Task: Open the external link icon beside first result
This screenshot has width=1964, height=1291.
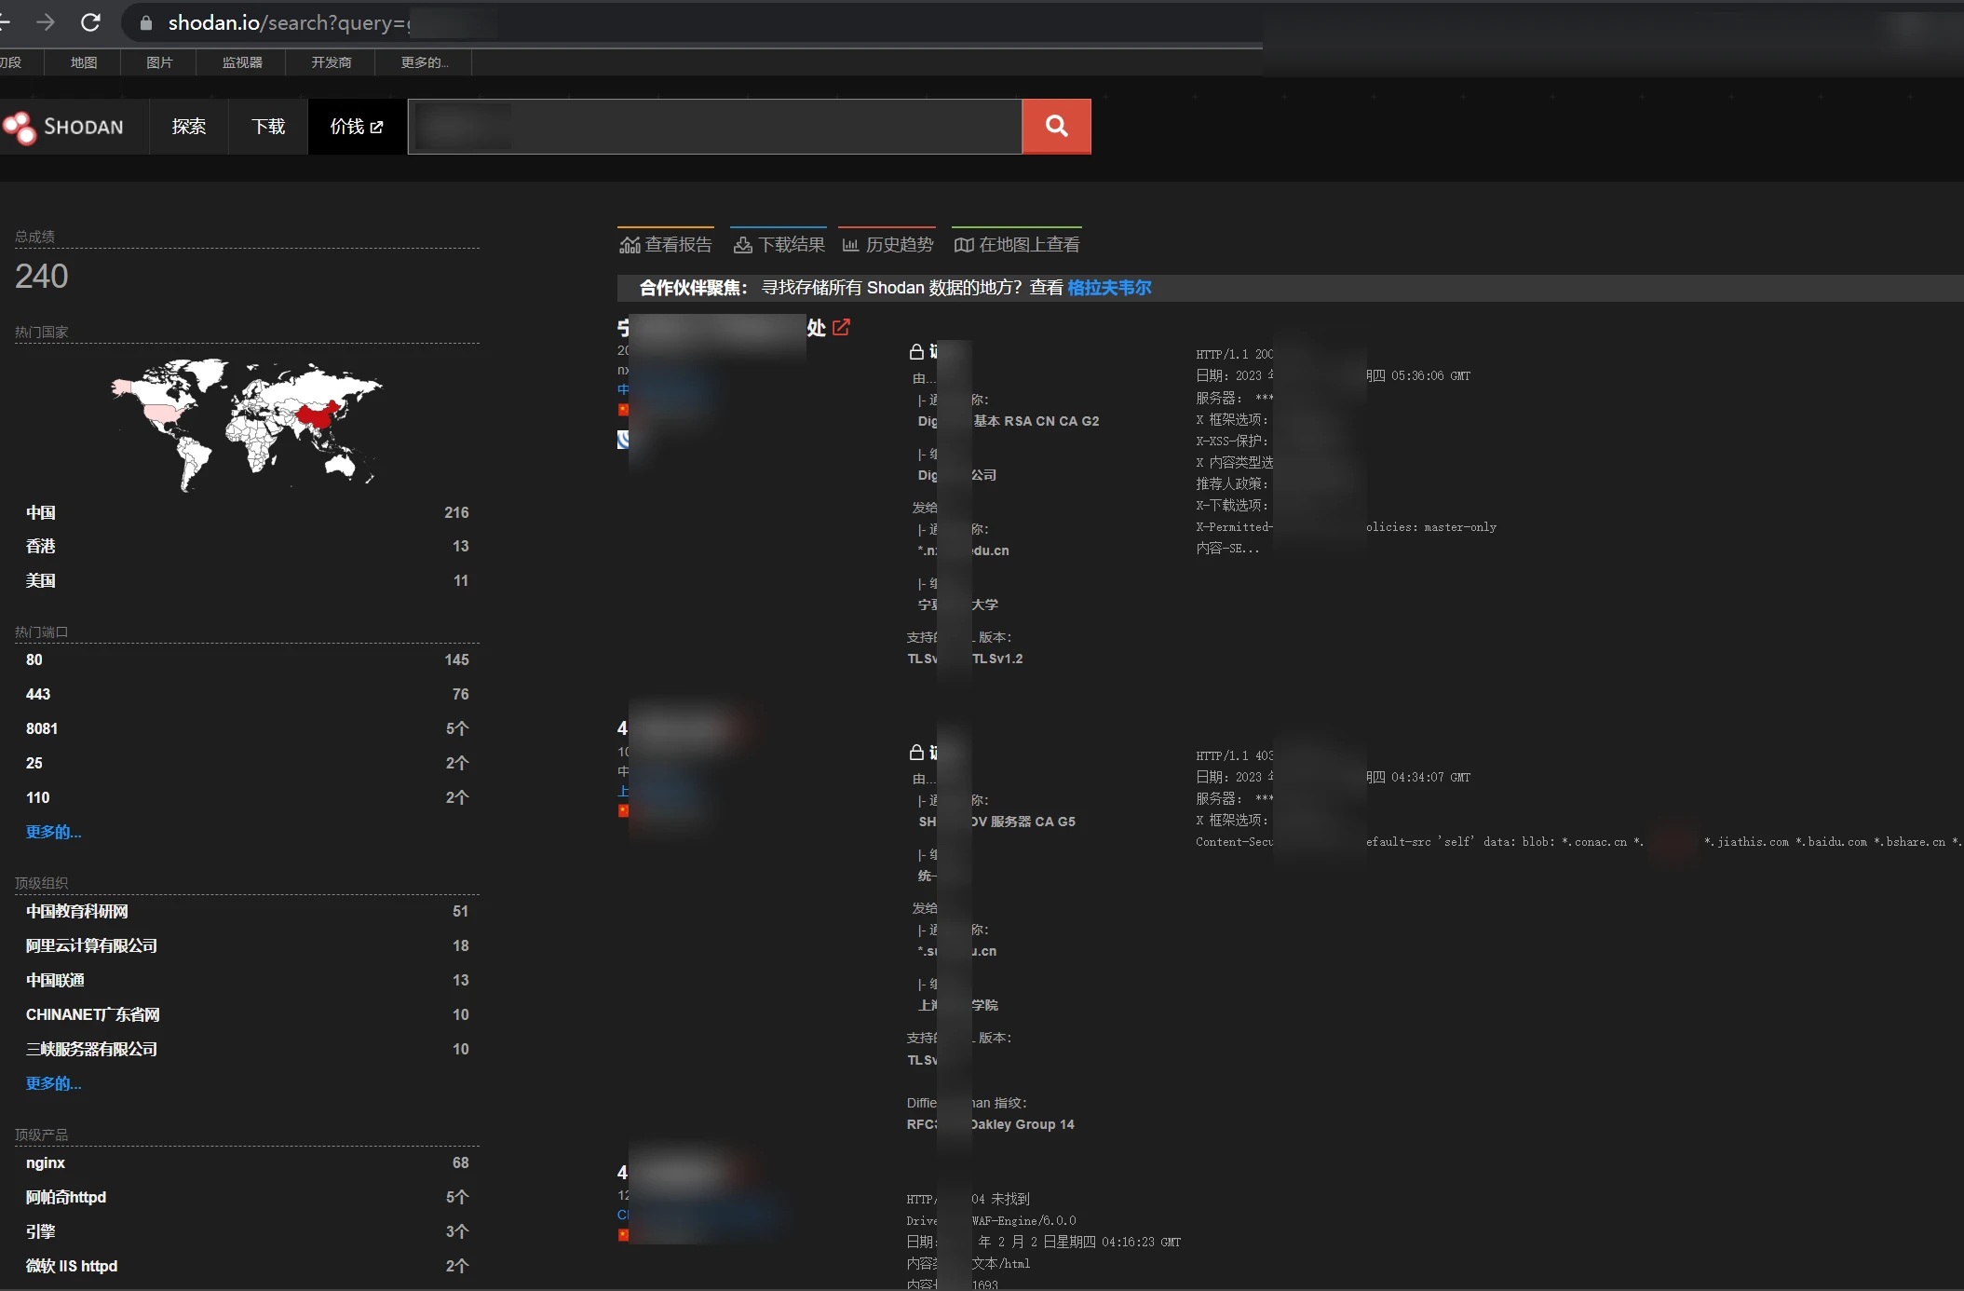Action: [841, 328]
